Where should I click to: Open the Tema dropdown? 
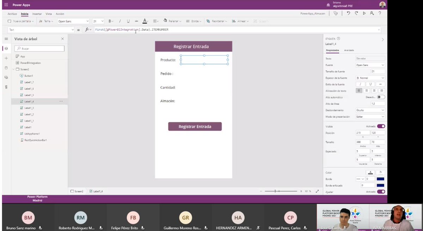(x=46, y=21)
